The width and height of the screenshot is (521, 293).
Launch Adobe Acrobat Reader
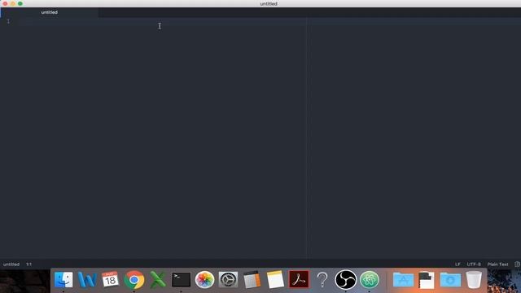coord(299,280)
